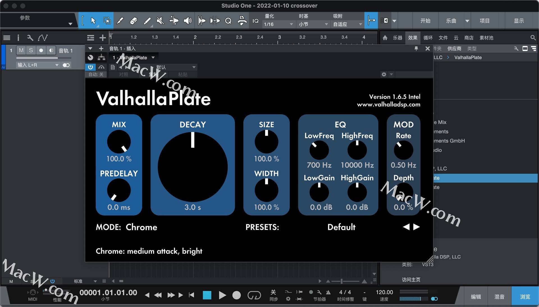Click the metronome icon
Viewport: 539px width, 307px height.
tap(328, 292)
